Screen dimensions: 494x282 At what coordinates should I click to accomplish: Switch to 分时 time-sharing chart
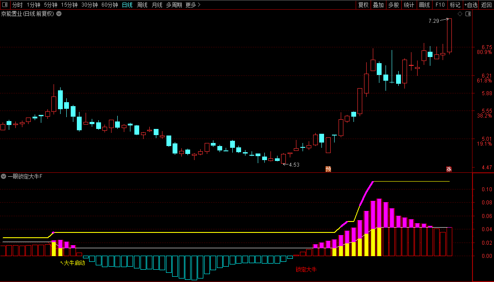(x=17, y=5)
